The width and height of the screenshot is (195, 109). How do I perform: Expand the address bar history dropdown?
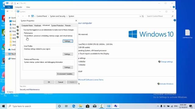(x=140, y=16)
